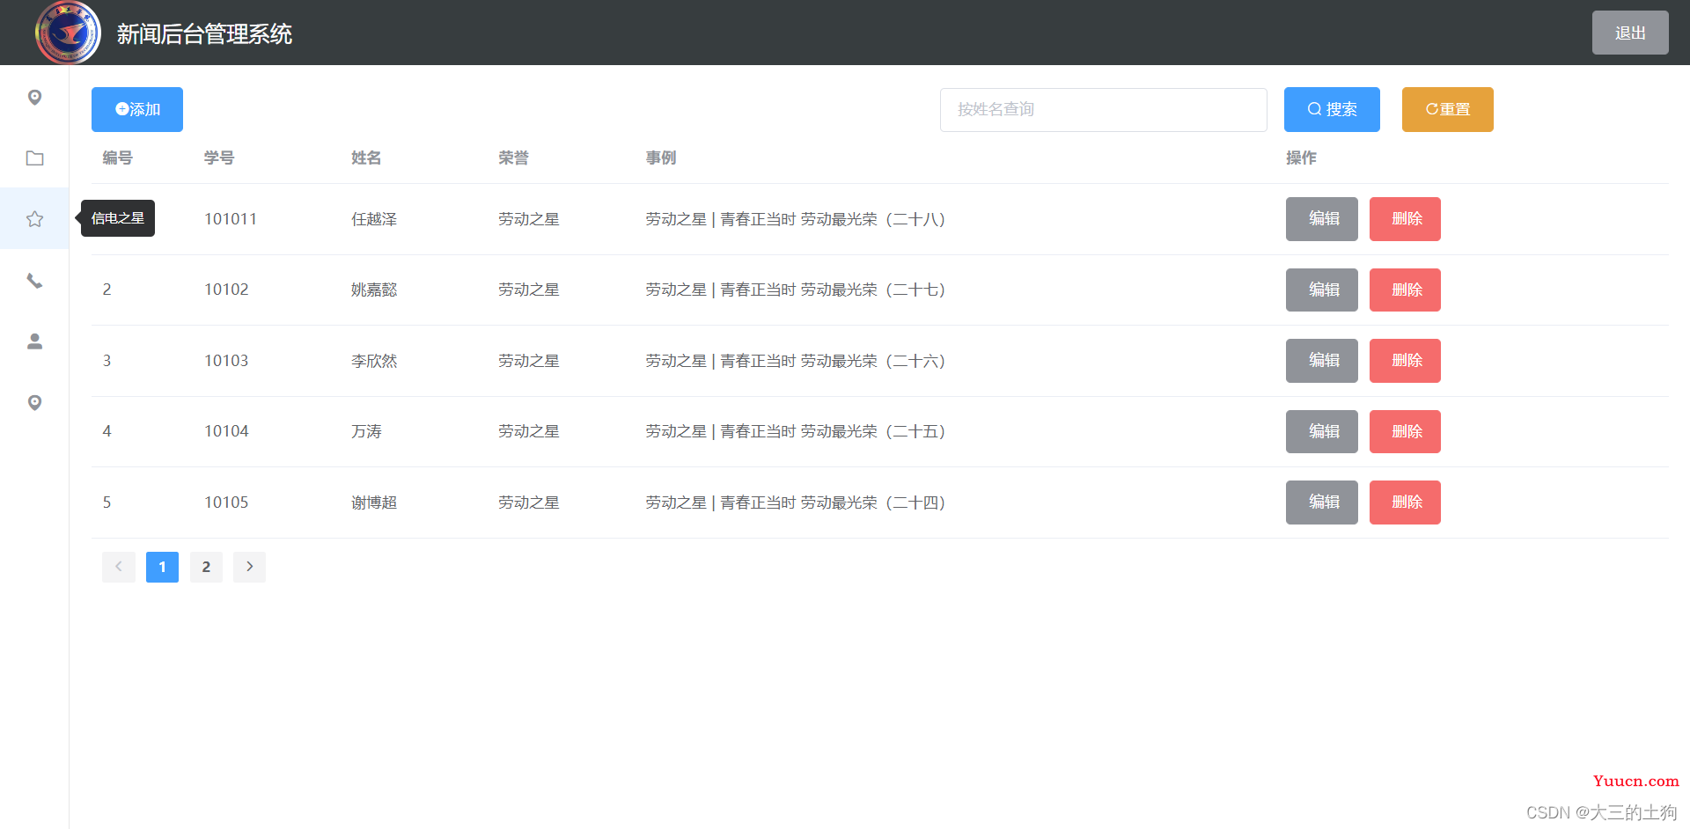Delete the row for 谢博超
The image size is (1690, 829).
pos(1405,503)
